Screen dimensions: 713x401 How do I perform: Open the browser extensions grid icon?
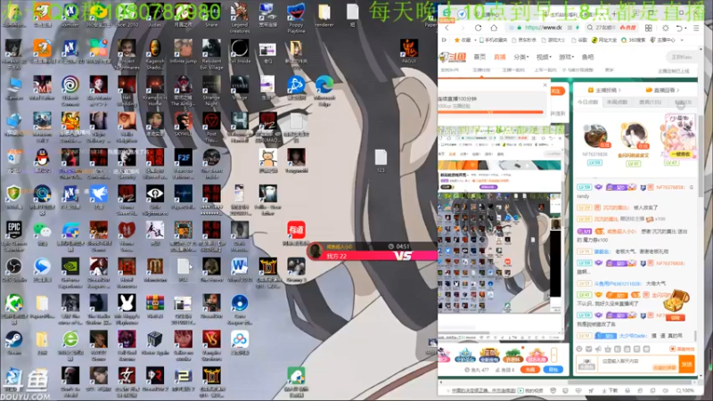649,28
